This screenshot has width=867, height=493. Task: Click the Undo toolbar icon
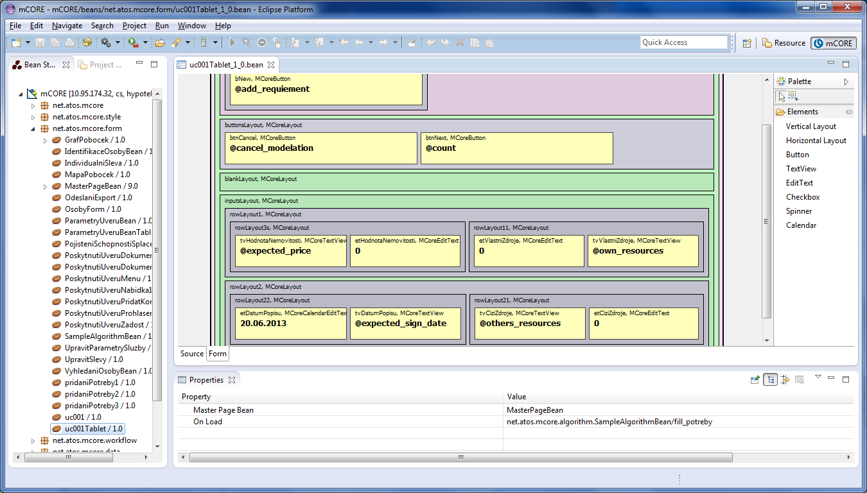click(430, 42)
